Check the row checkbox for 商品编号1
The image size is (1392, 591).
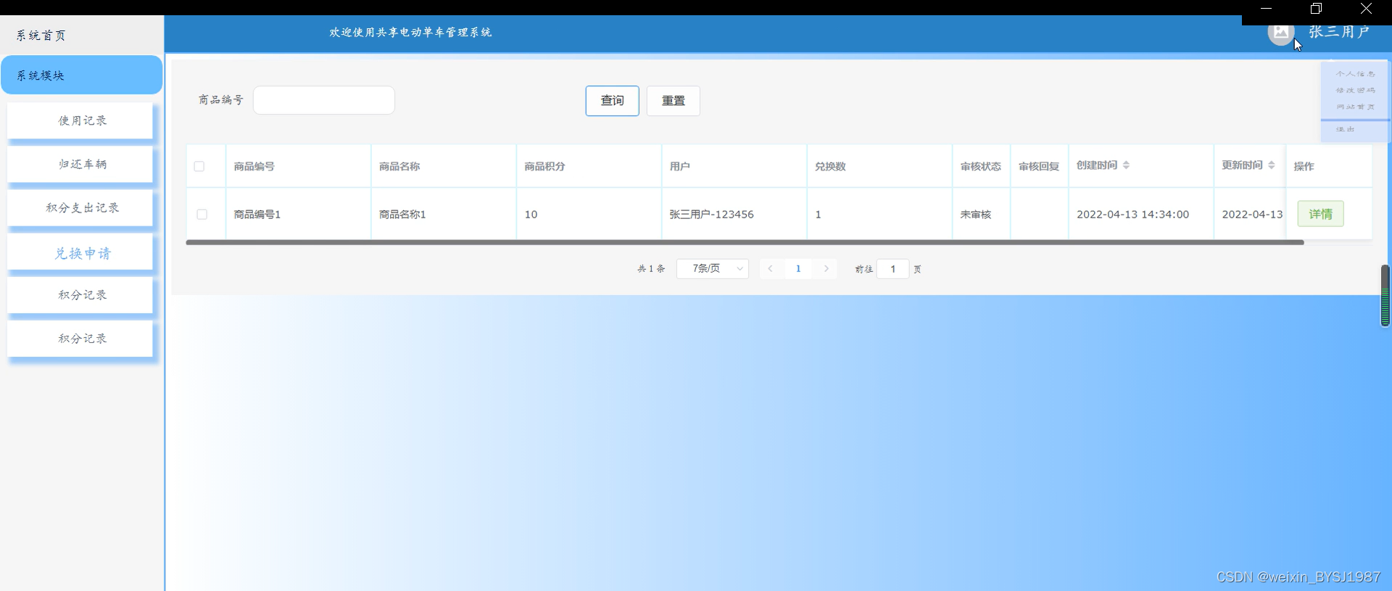click(x=202, y=215)
